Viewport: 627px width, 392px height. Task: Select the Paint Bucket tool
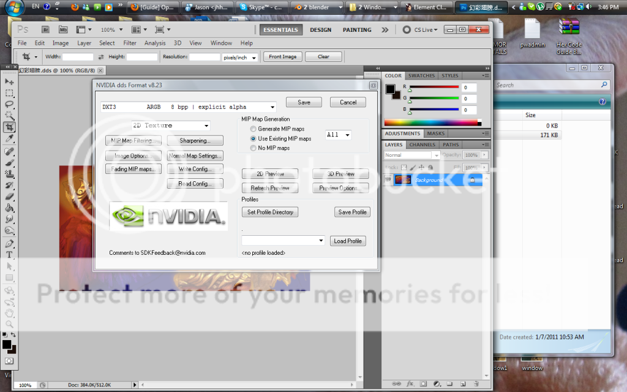pyautogui.click(x=10, y=208)
